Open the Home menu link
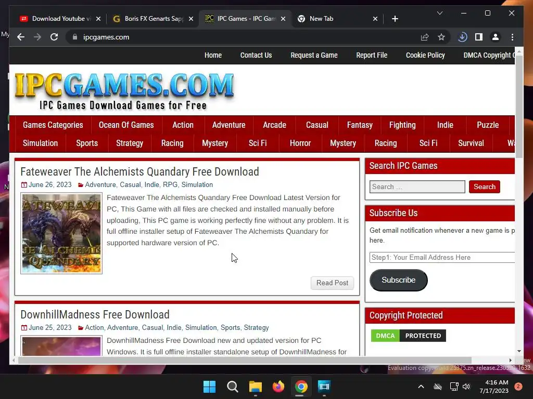Viewport: 533px width, 399px height. 213,55
